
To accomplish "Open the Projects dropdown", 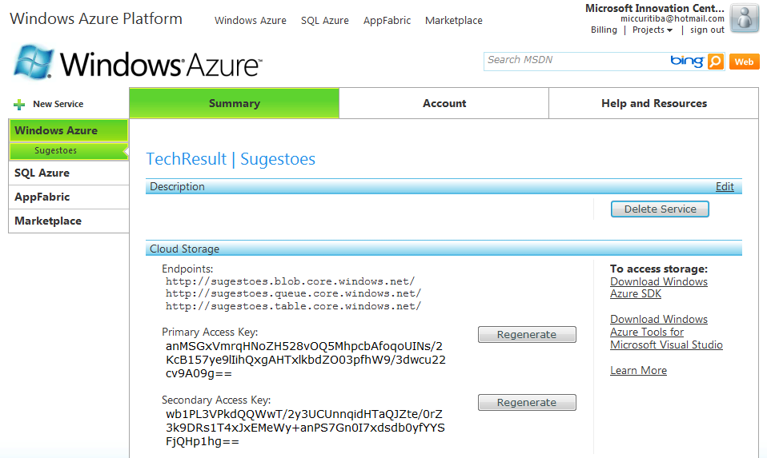I will pyautogui.click(x=652, y=30).
